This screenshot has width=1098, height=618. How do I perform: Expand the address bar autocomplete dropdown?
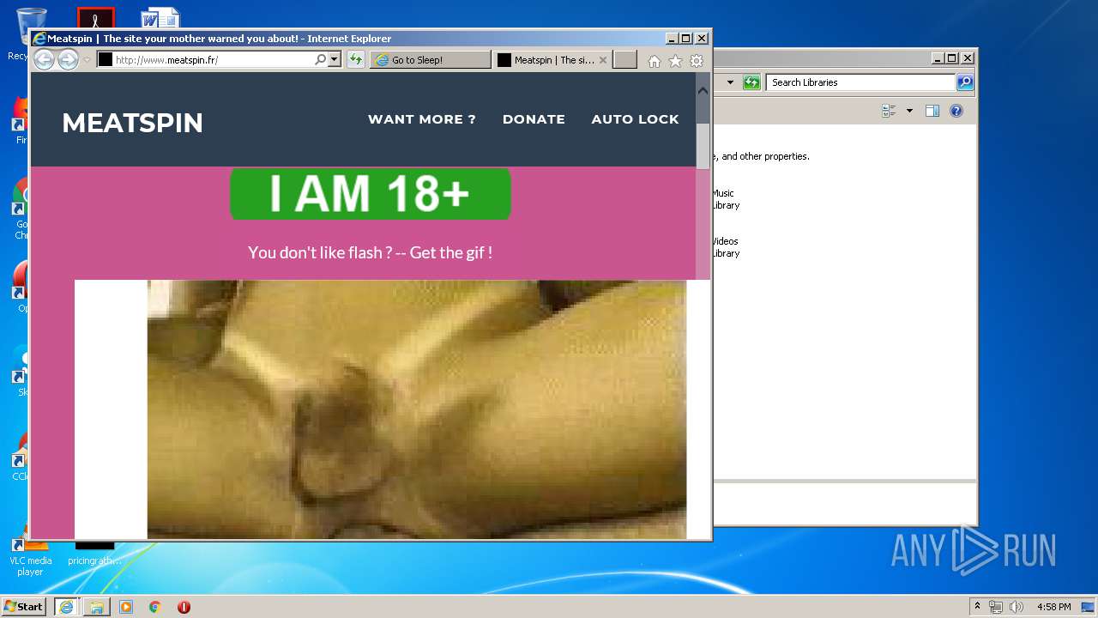click(335, 60)
